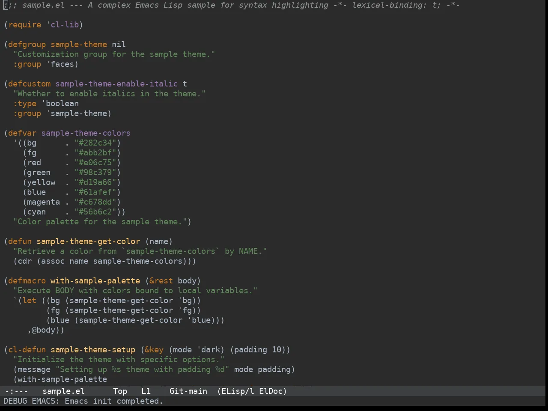Screen dimensions: 548x411
Task: Click the color string "#61afef"
Action: click(95, 192)
